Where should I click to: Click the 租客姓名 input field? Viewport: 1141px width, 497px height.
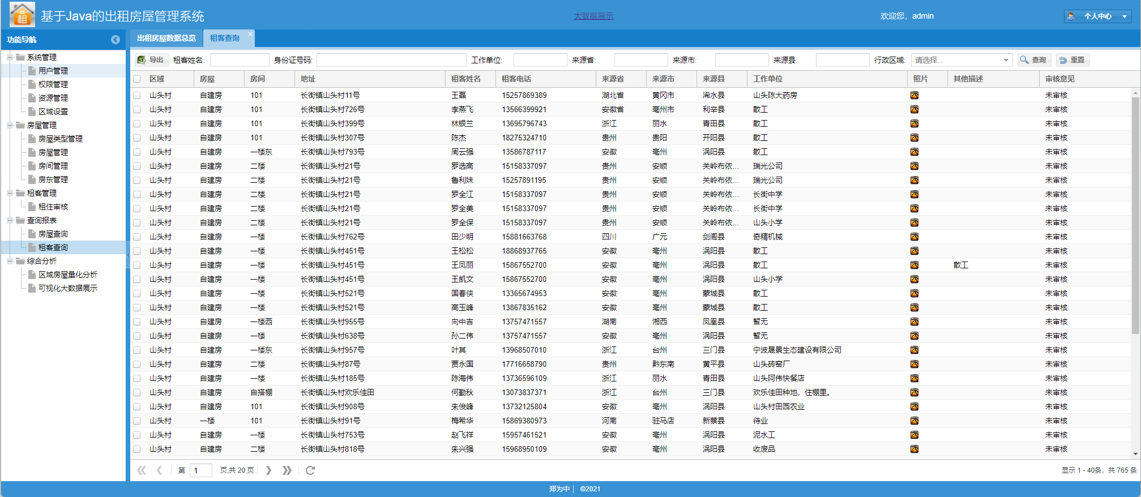pyautogui.click(x=240, y=60)
